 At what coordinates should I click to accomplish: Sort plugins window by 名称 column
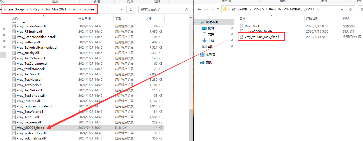click(x=43, y=19)
